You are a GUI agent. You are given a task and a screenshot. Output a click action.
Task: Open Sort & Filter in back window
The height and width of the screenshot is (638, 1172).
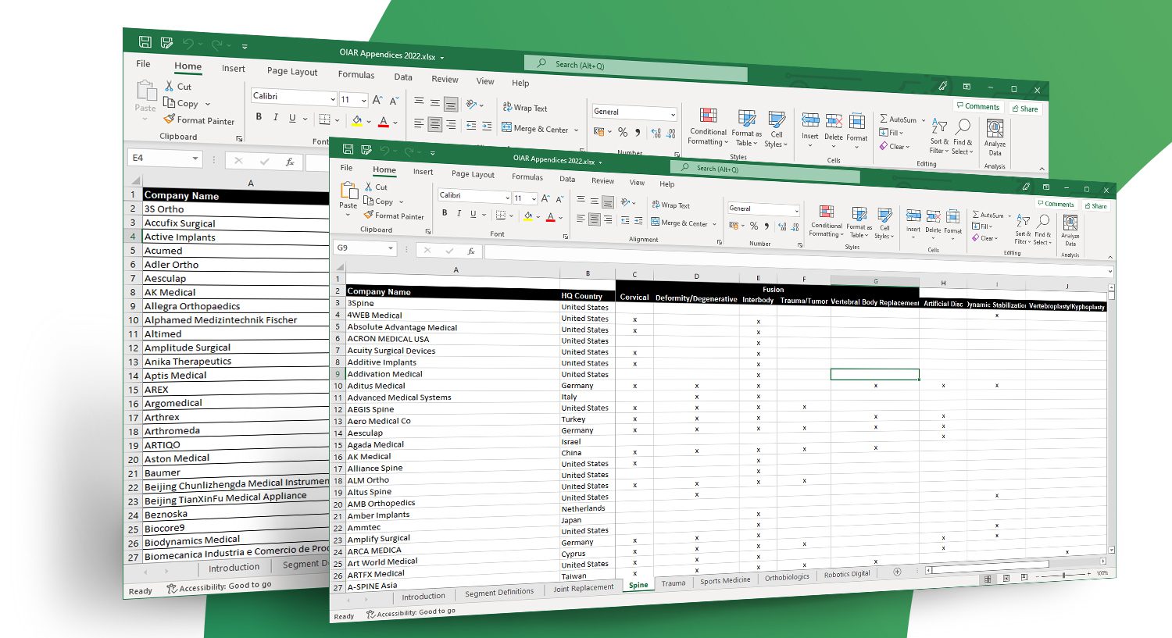click(939, 137)
